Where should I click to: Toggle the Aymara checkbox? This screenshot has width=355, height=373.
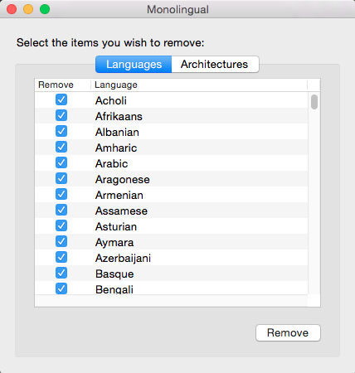coord(61,241)
